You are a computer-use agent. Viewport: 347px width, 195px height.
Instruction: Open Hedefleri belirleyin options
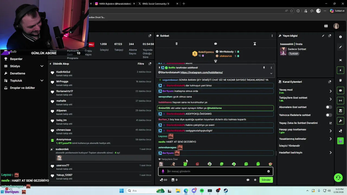tap(305, 152)
